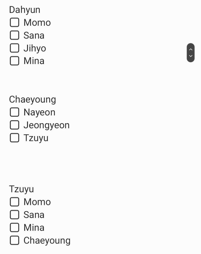Enable the Mina checkbox under Tzuyu

click(x=14, y=228)
